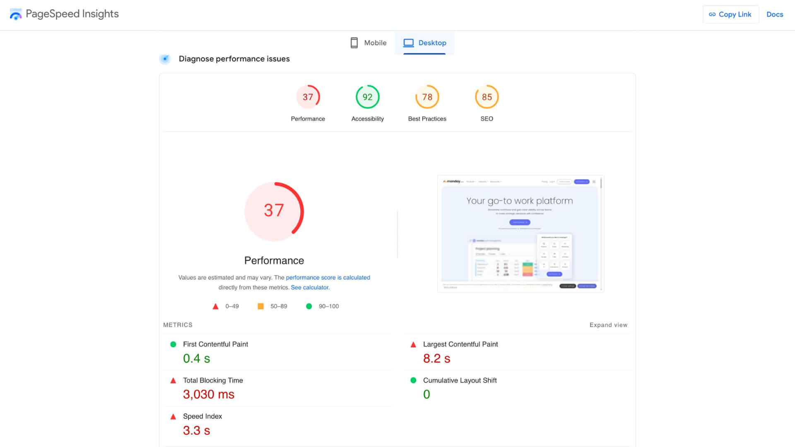
Task: Click the orange square 50–89 legend icon
Action: pos(260,306)
